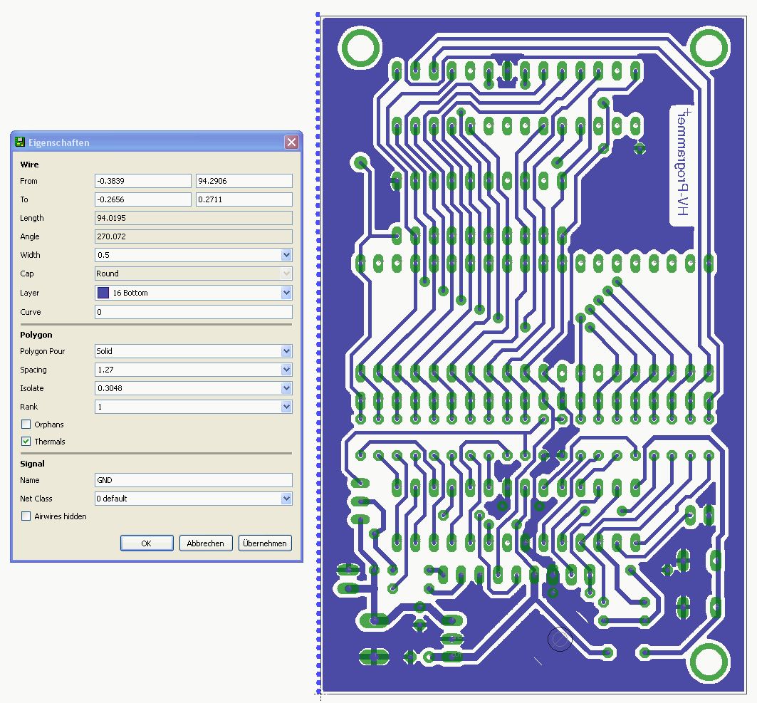Screen dimensions: 757x703
Task: Click the Eigenschaften dialog title icon
Action: coord(20,142)
